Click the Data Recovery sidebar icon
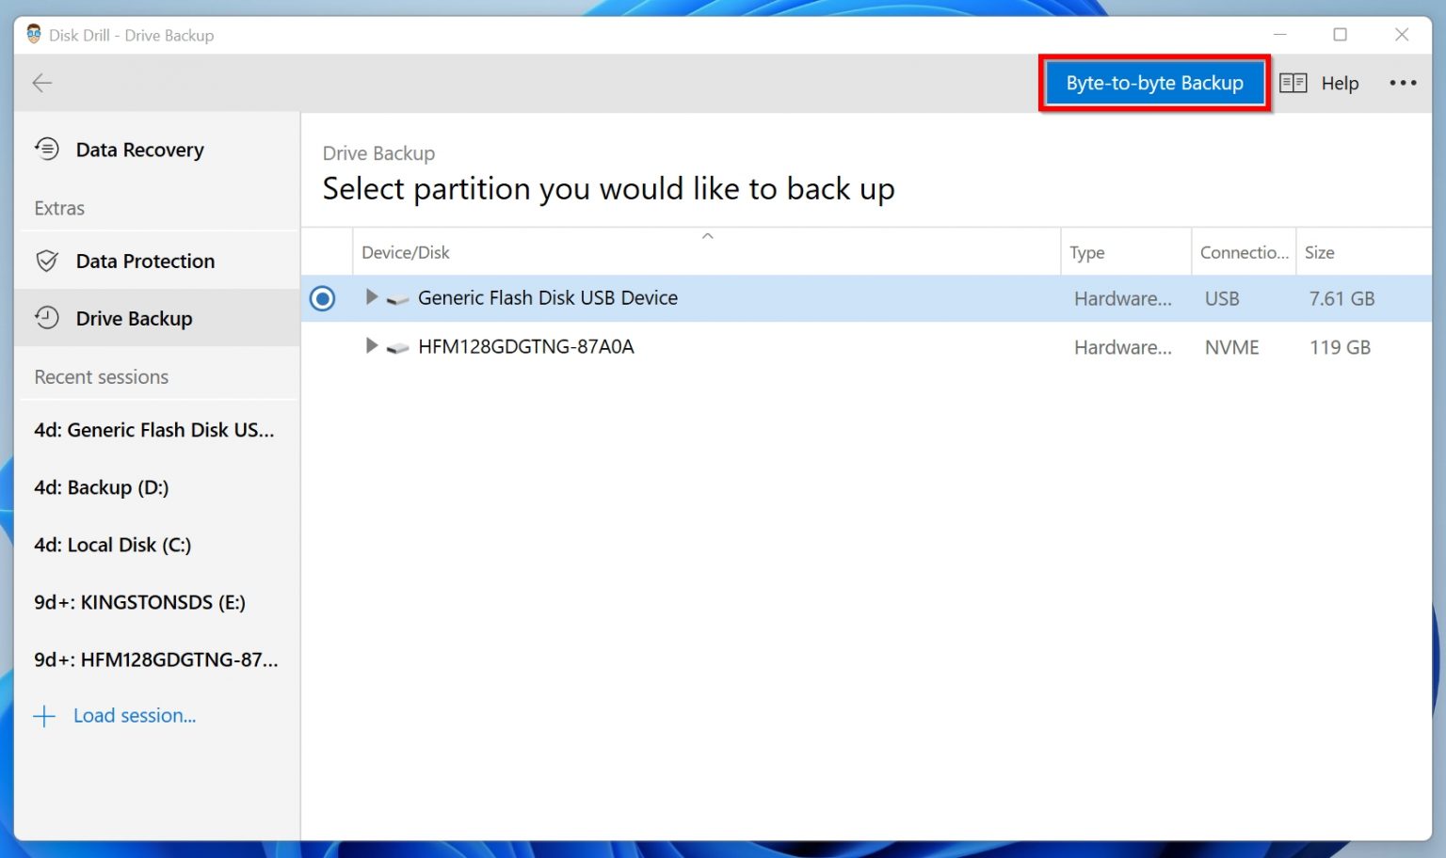This screenshot has height=858, width=1446. point(46,149)
